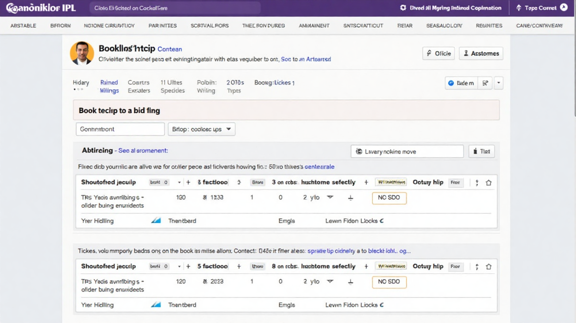The height and width of the screenshot is (323, 576).
Task: Open the user account avatar icon in top bar
Action: point(564,8)
